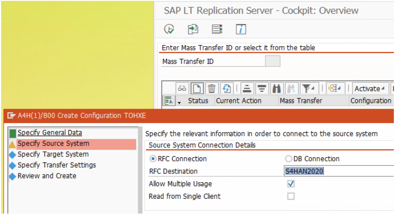Click the glasses display details icon

pyautogui.click(x=182, y=89)
